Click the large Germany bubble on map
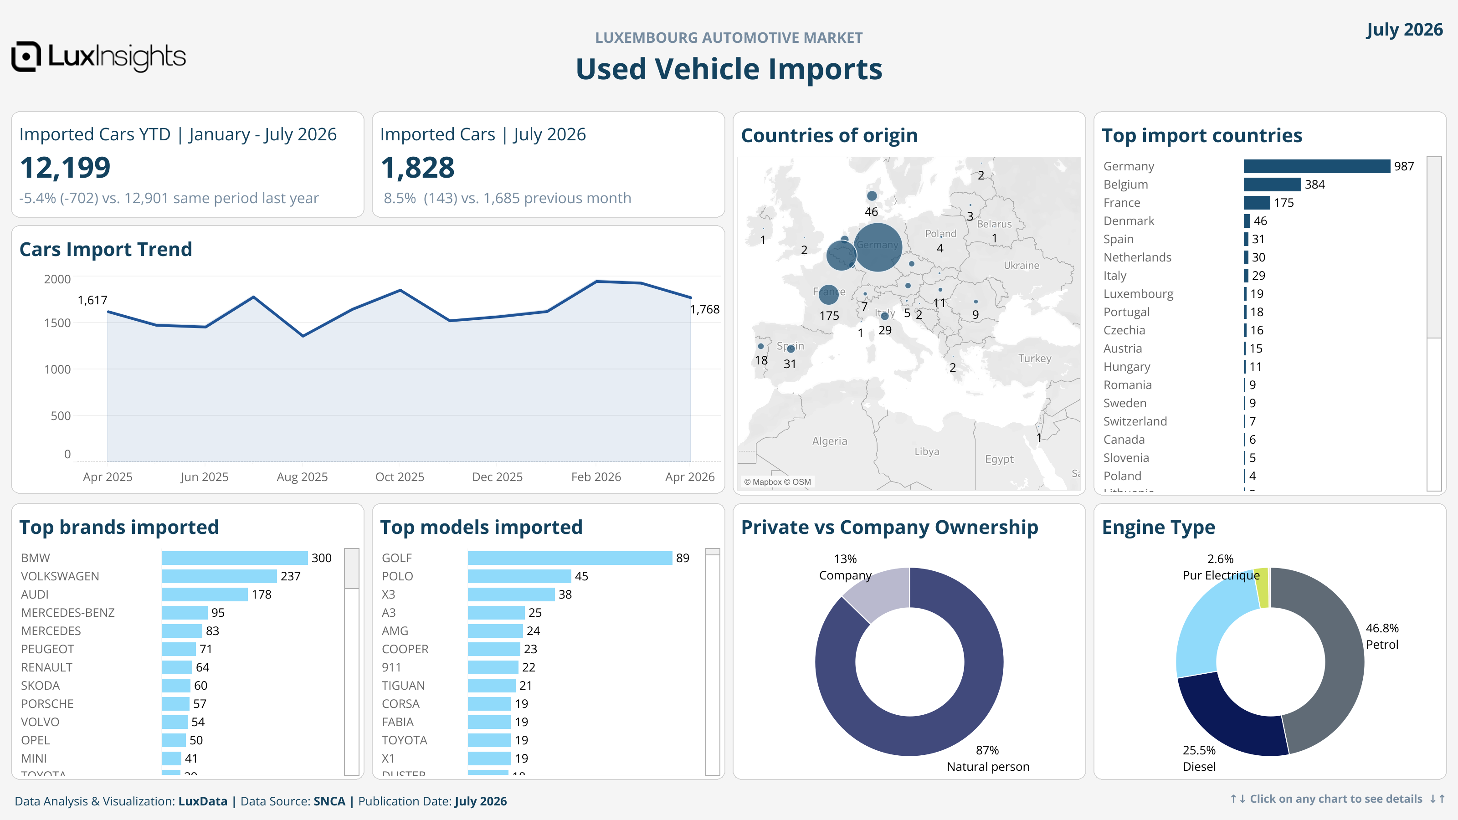Viewport: 1458px width, 820px height. click(878, 247)
